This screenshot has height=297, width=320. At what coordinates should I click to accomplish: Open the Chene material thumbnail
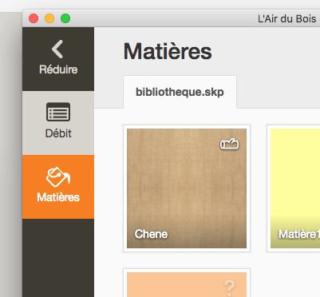click(187, 188)
